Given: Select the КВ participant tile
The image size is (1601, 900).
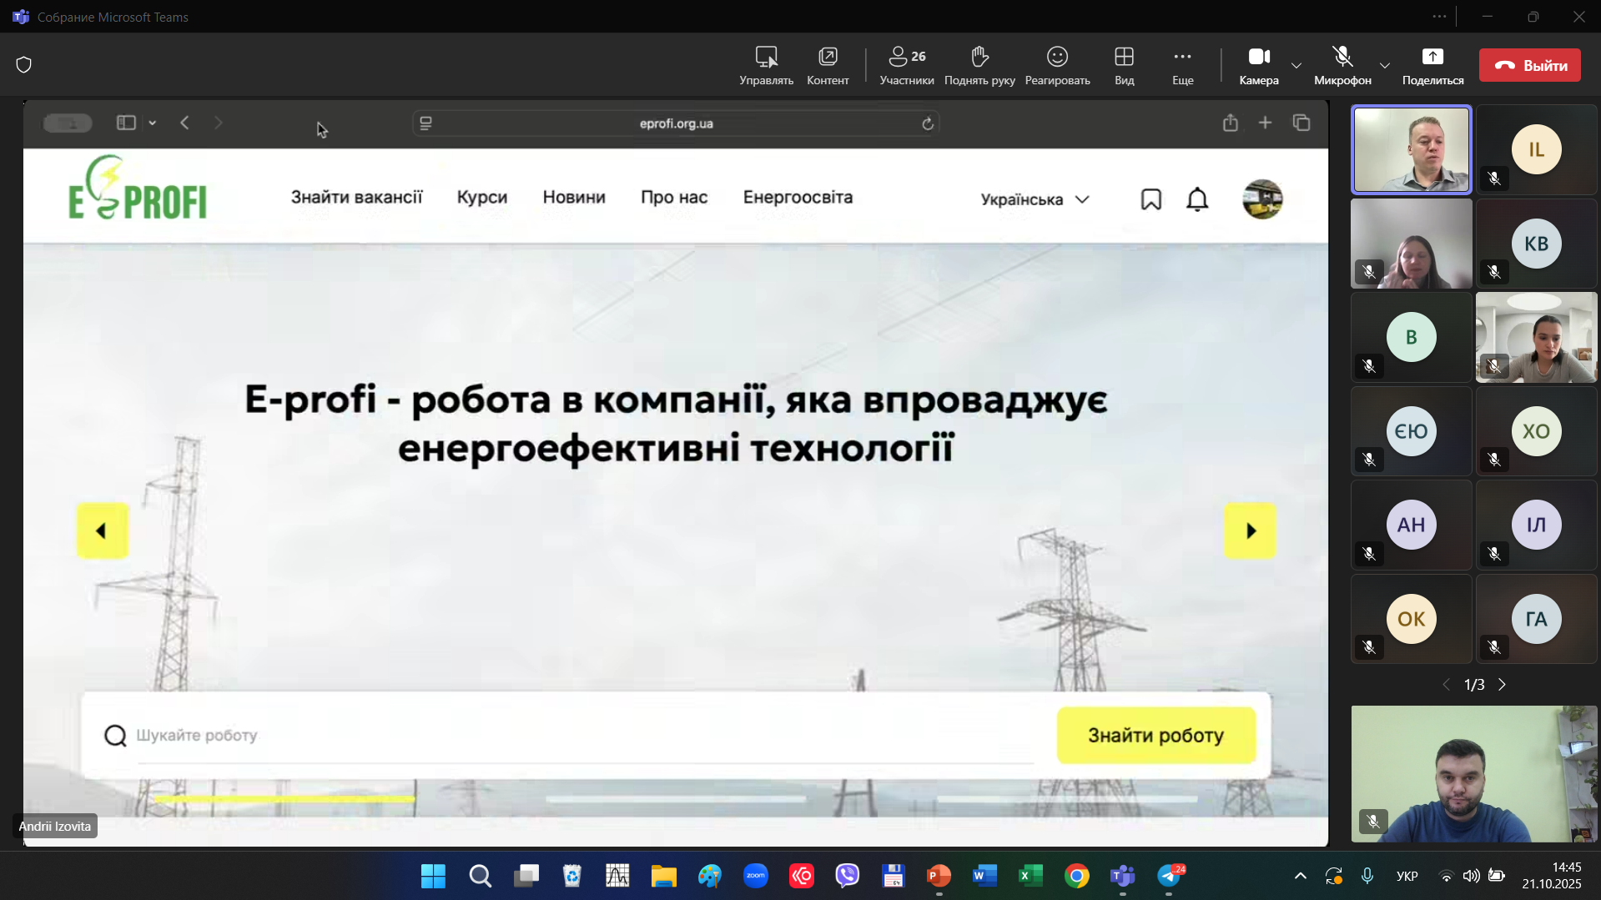Looking at the screenshot, I should click(x=1536, y=244).
